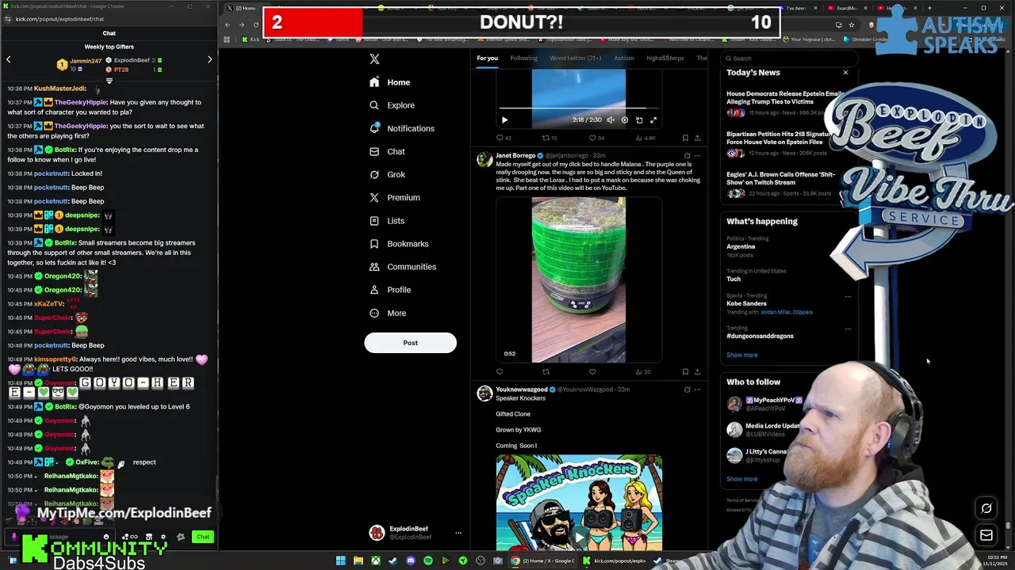The image size is (1015, 570).
Task: Repost Janet Borrego's post
Action: click(546, 372)
